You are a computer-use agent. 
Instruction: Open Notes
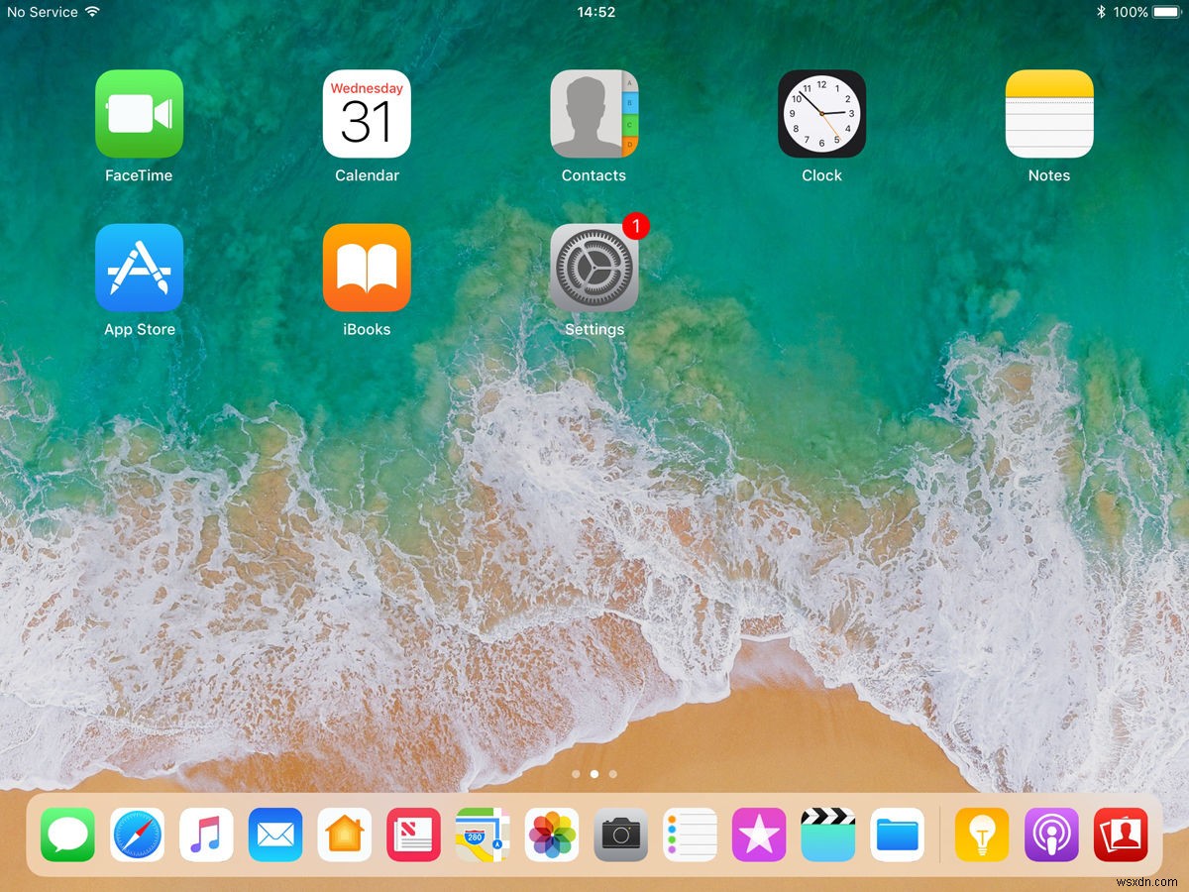[1049, 114]
